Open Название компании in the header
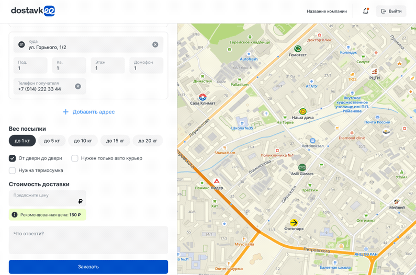Screen dimensions: 416x275 point(327,12)
